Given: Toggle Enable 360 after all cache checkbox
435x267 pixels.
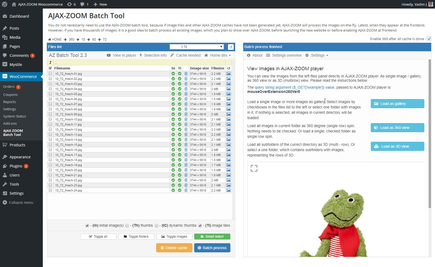Looking at the screenshot, I should tap(429, 39).
